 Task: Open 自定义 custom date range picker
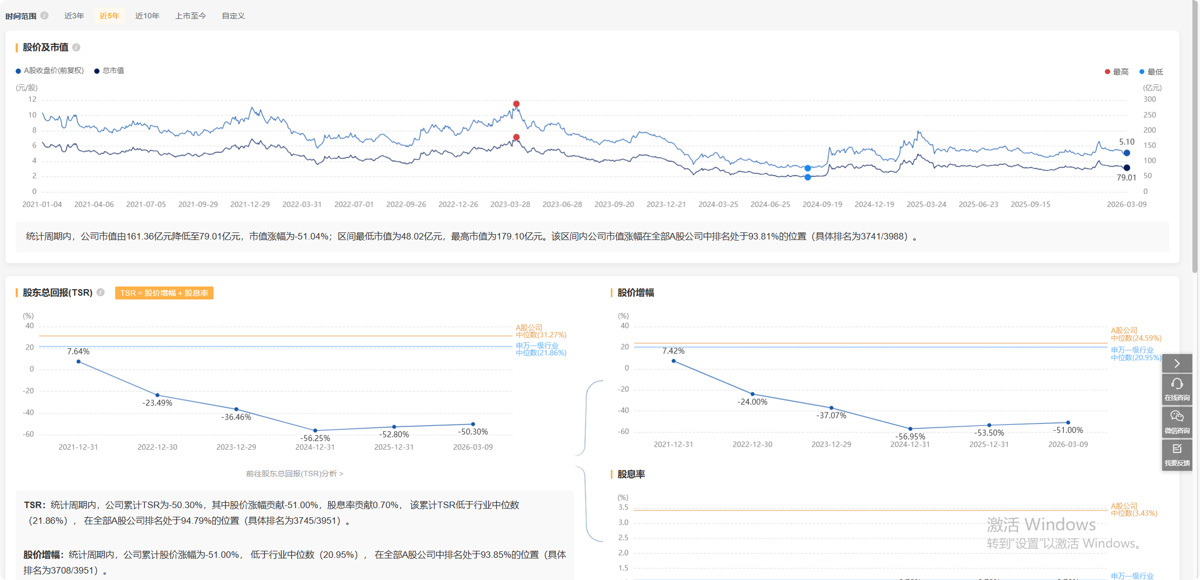[234, 16]
